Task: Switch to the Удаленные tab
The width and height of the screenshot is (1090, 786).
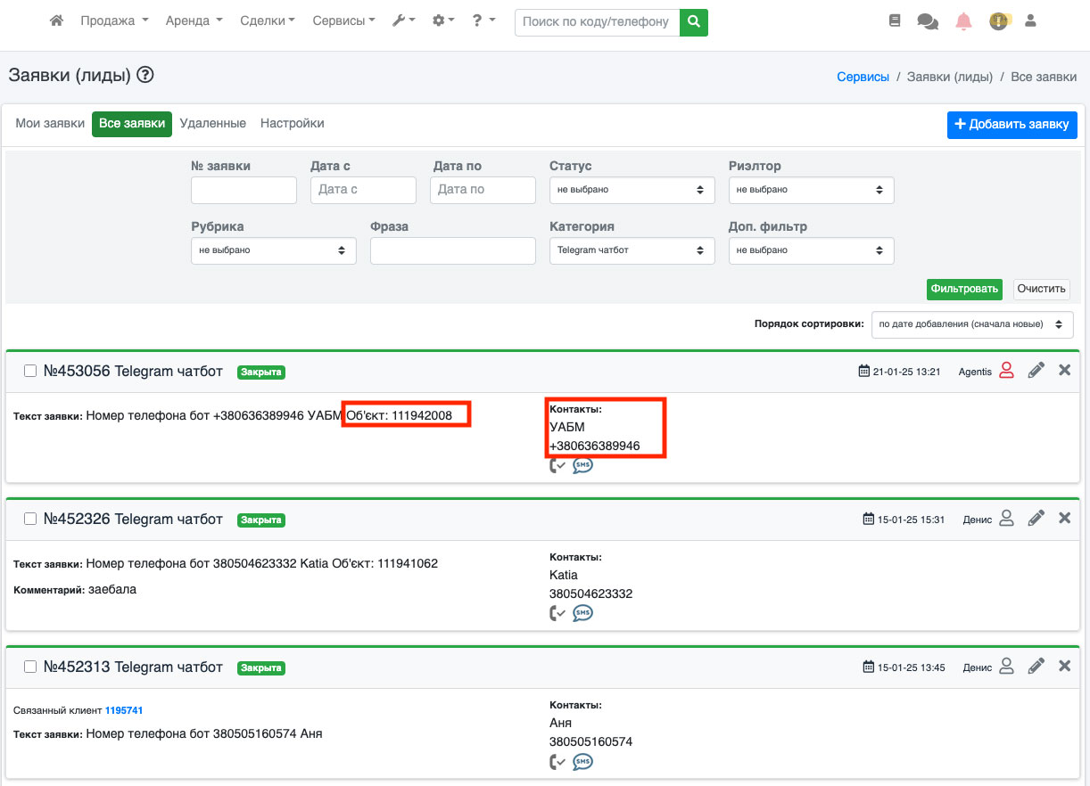Action: point(212,124)
